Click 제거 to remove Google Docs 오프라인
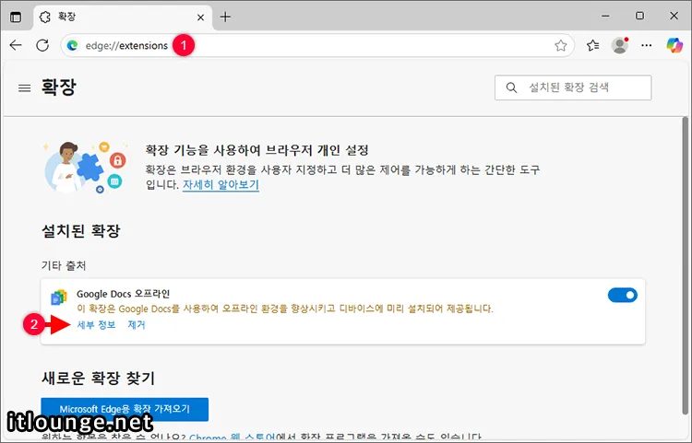692x443 pixels. tap(137, 325)
